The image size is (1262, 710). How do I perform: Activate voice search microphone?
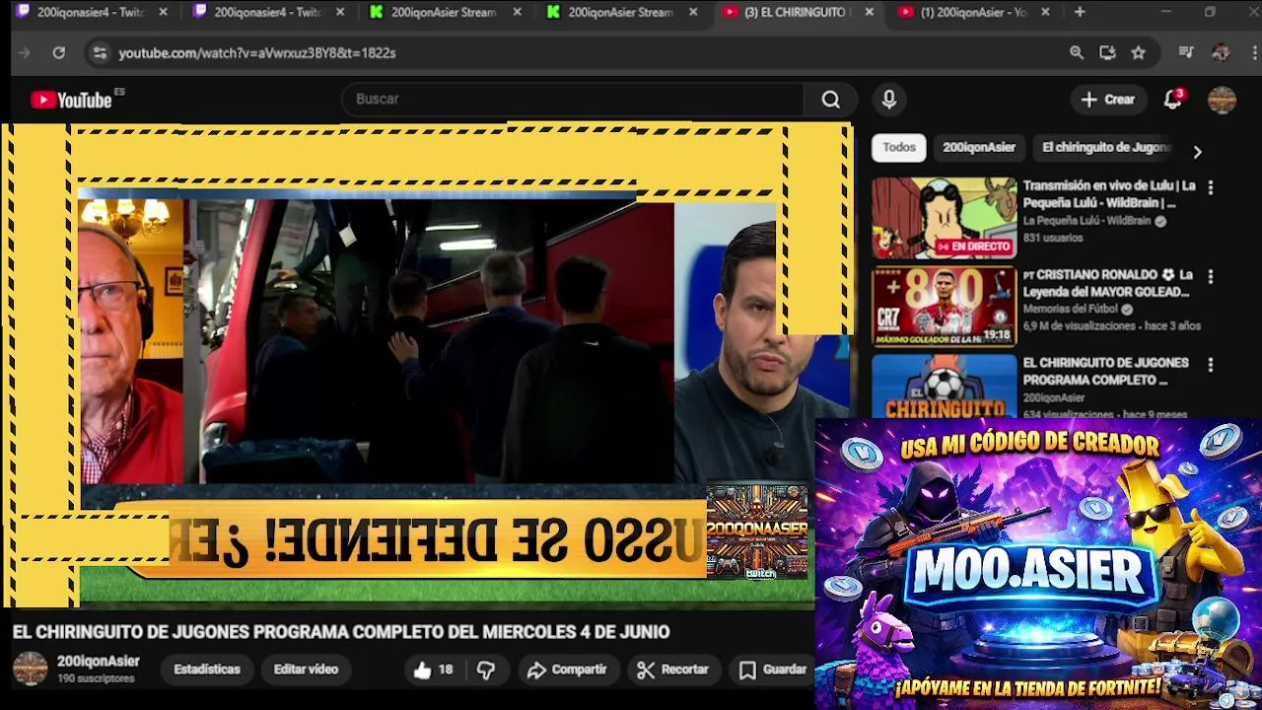point(888,100)
